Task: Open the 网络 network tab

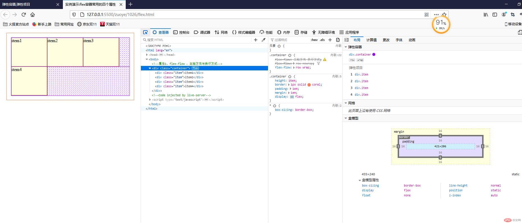Action: (221, 32)
